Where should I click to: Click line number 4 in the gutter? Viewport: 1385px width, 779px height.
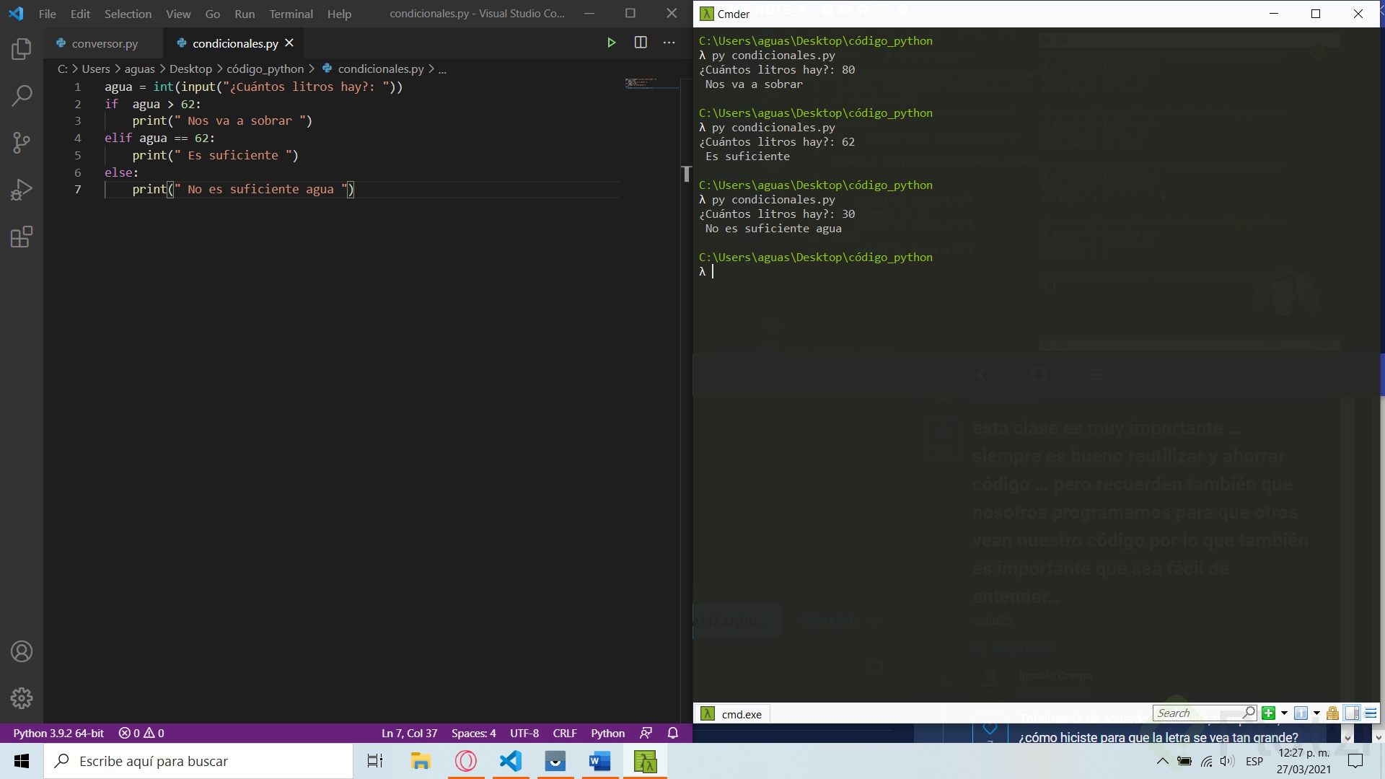[x=78, y=138]
